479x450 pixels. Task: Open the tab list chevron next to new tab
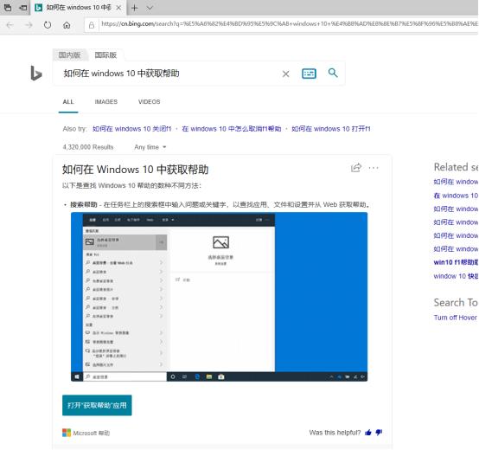[x=150, y=8]
